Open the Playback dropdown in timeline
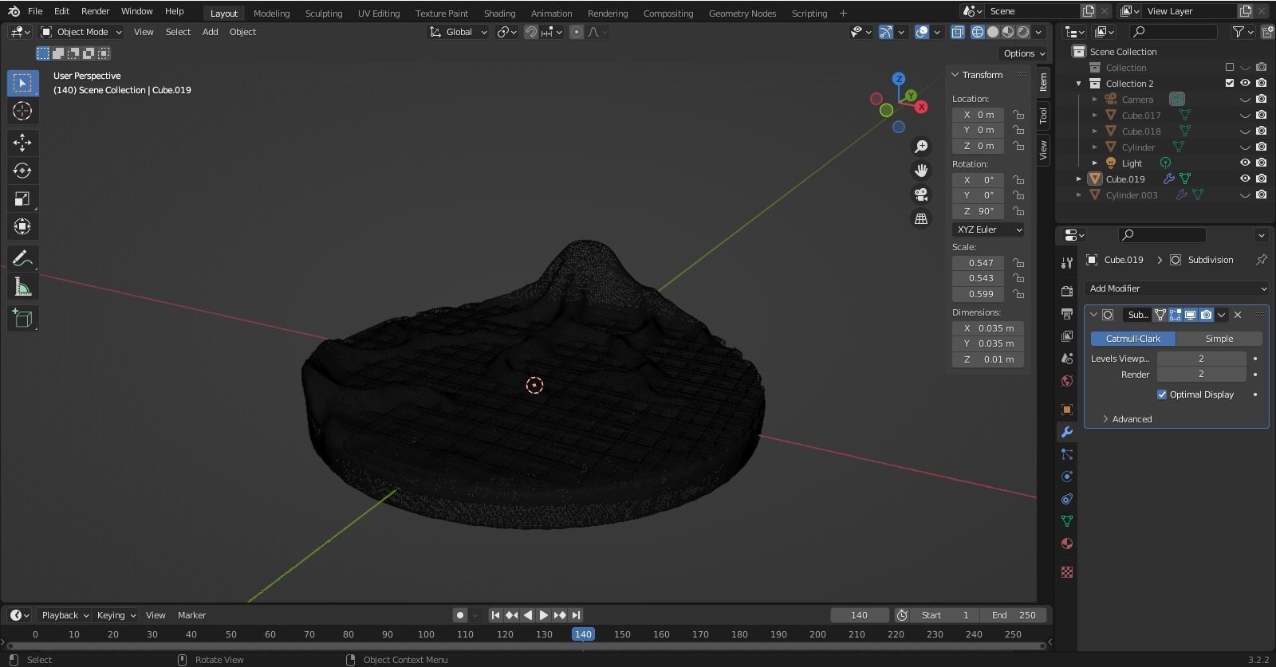This screenshot has height=667, width=1276. [65, 615]
